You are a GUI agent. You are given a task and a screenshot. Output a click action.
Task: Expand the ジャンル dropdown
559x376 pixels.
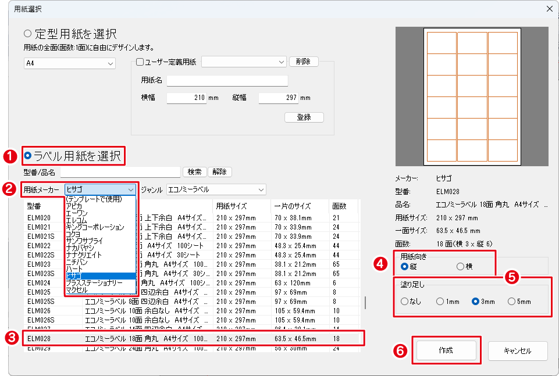(x=215, y=189)
